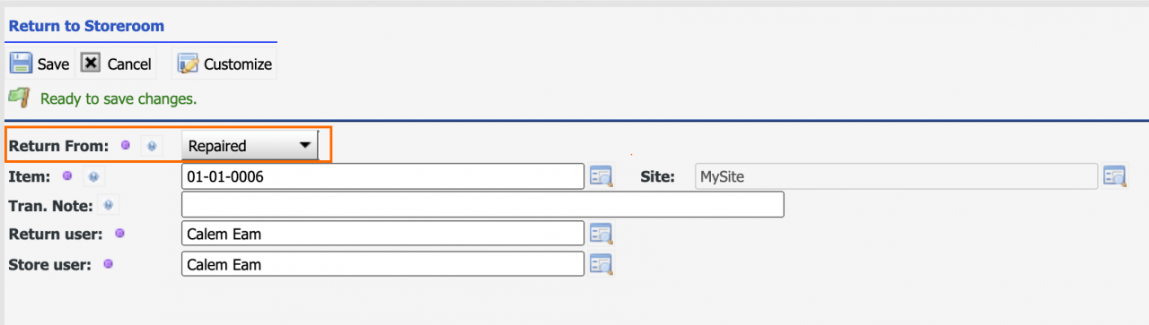Click the Customize button label
Image resolution: width=1149 pixels, height=325 pixels.
tap(238, 64)
